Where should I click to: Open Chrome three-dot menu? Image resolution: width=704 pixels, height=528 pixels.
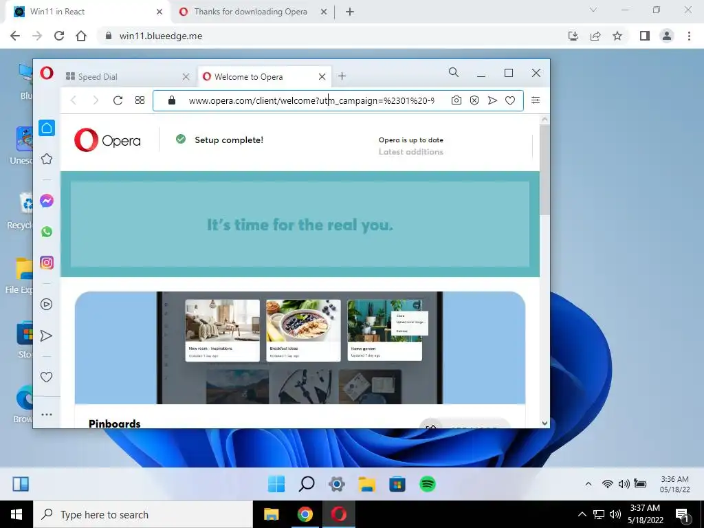(689, 36)
